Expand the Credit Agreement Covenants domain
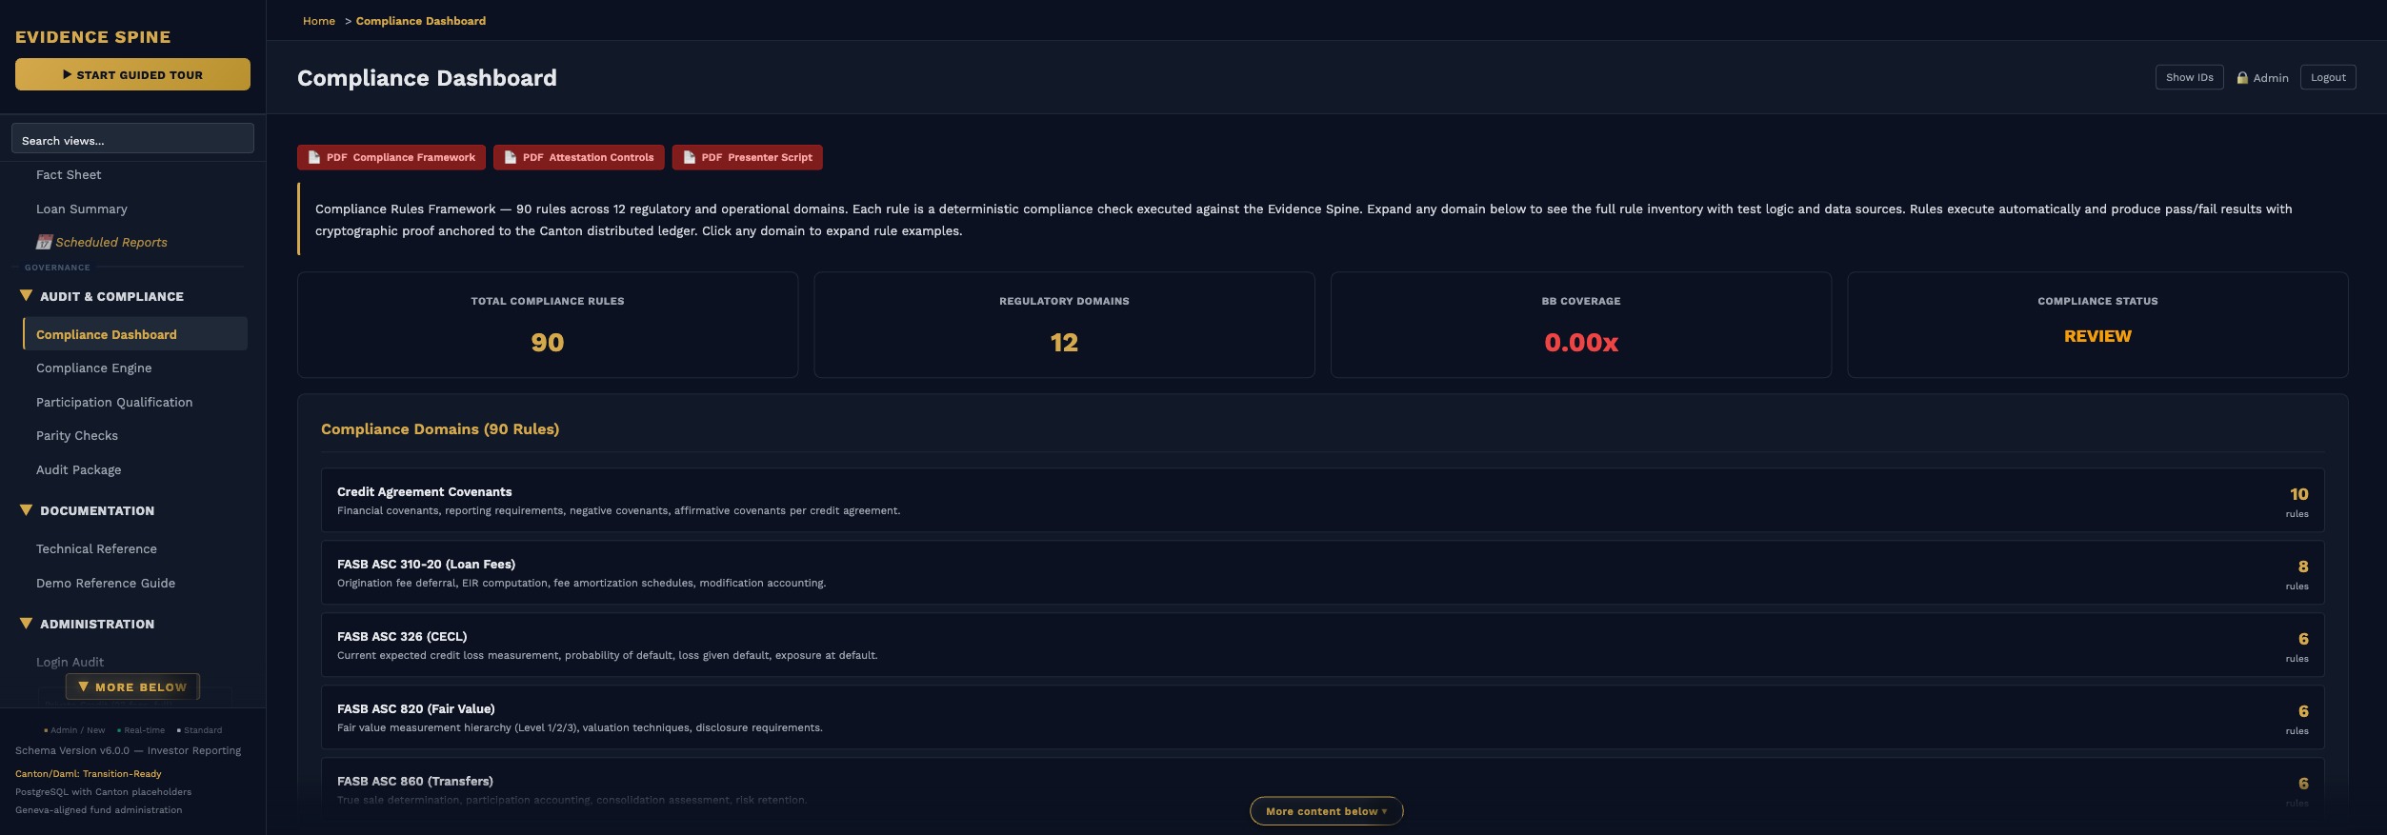The width and height of the screenshot is (2387, 835). [1321, 501]
